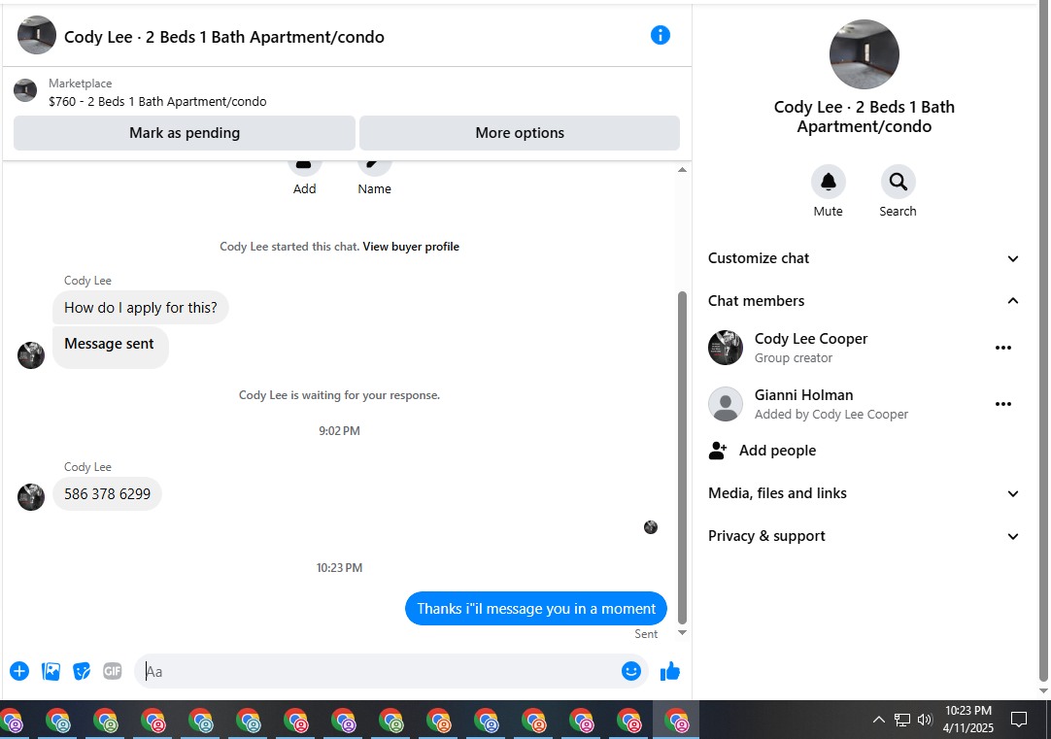1051x739 pixels.
Task: Click Gianni Holman member name
Action: 803,395
